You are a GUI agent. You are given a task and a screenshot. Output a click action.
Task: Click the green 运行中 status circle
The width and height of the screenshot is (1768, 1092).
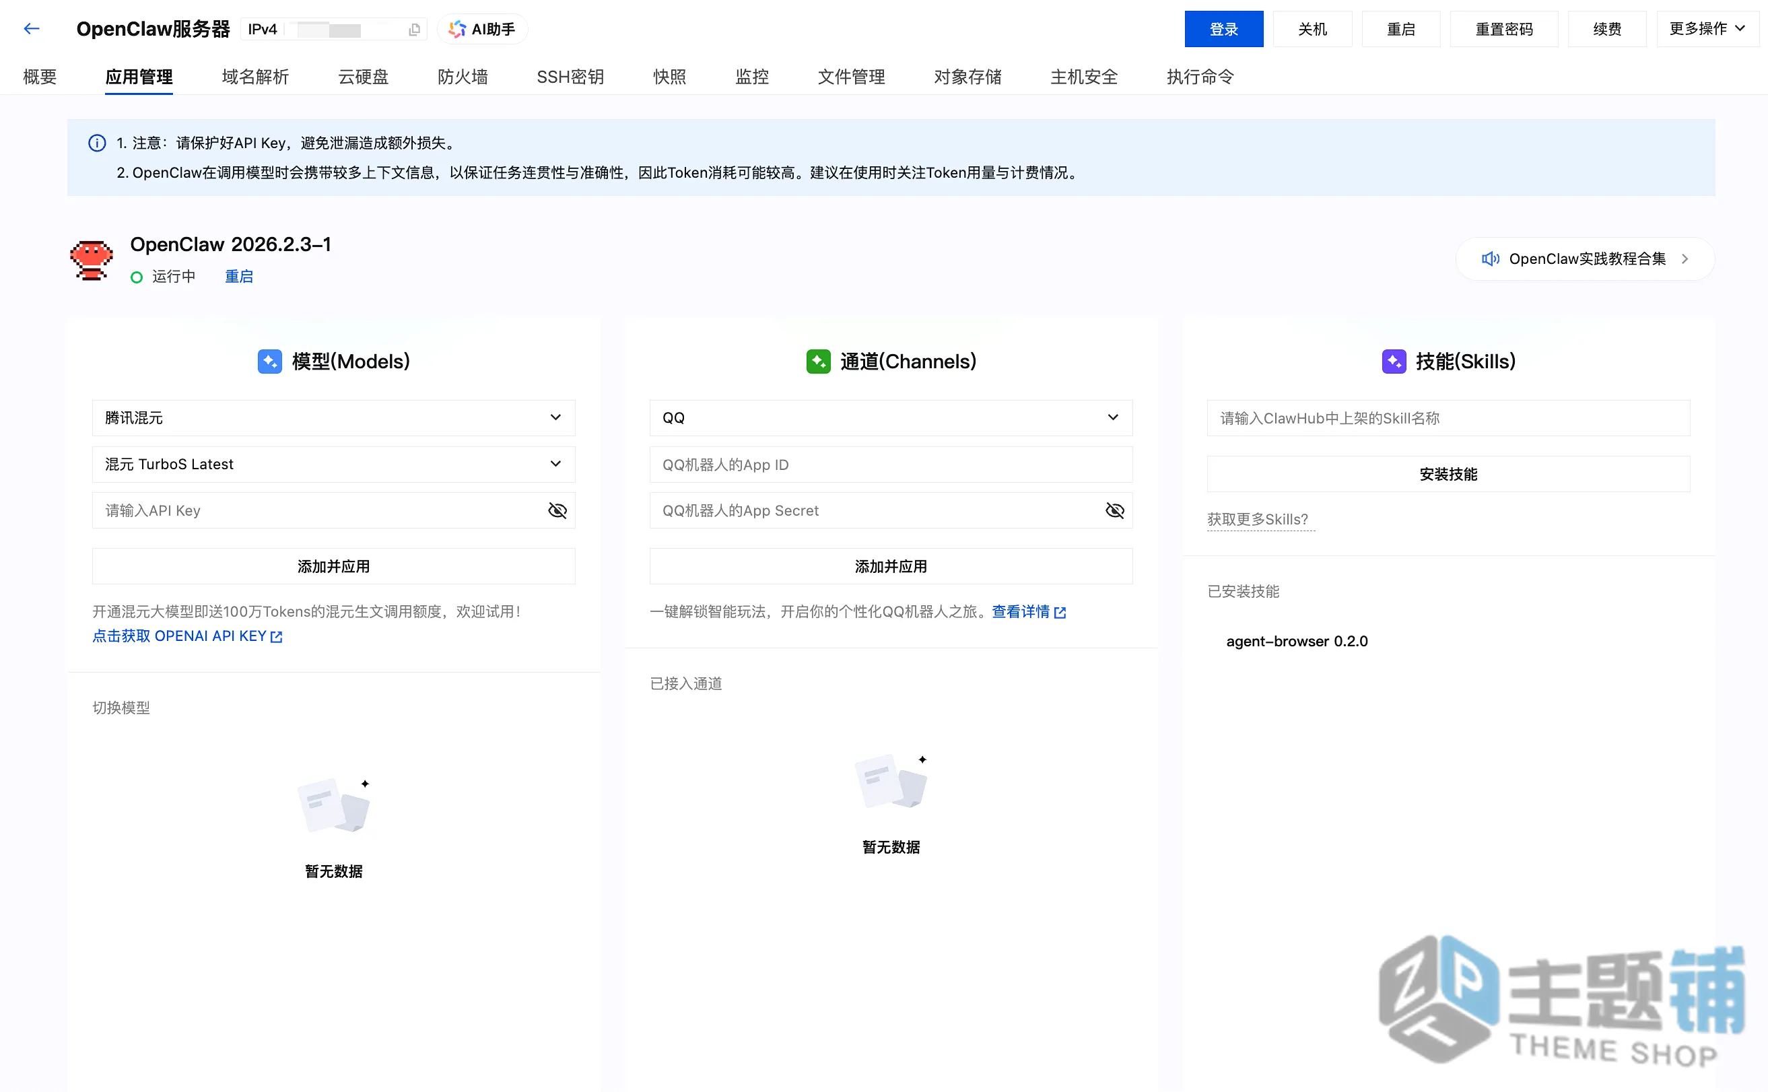coord(137,277)
